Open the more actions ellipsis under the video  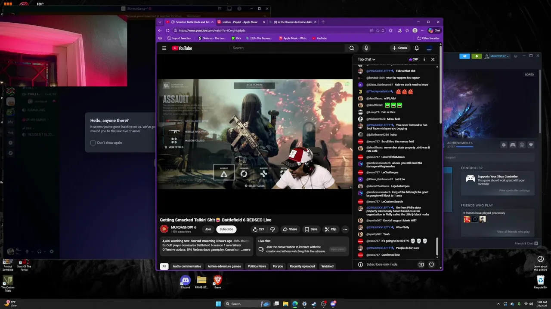click(x=345, y=229)
